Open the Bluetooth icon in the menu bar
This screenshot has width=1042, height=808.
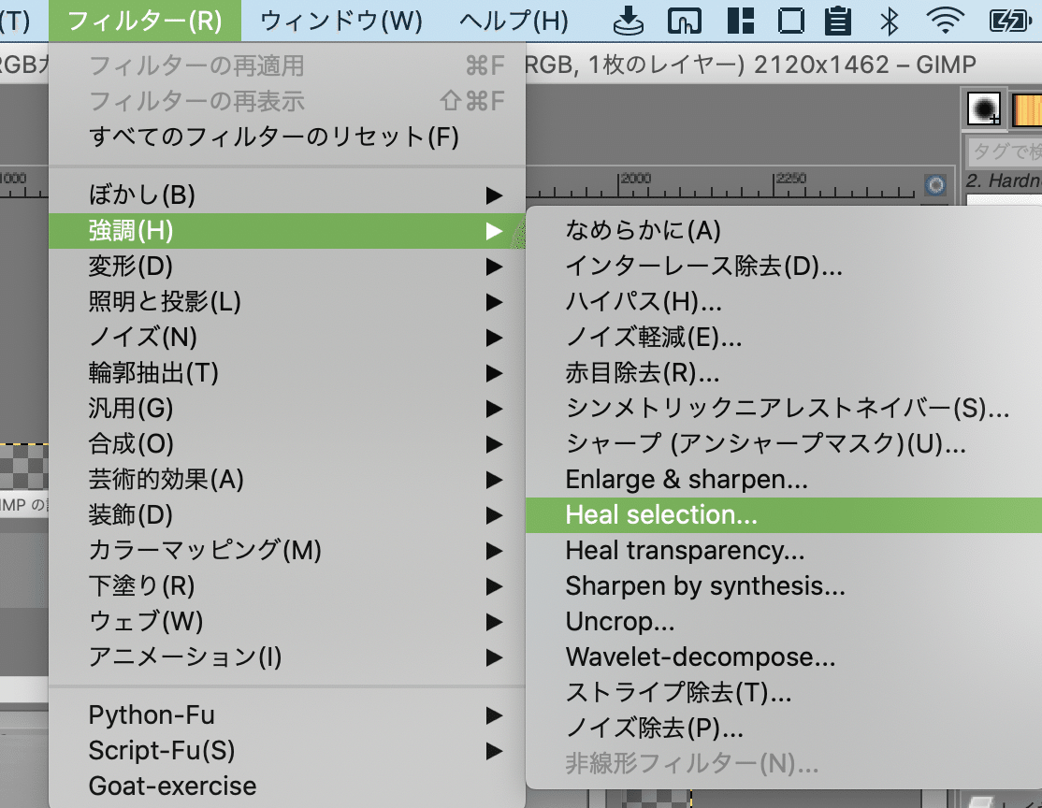tap(893, 20)
